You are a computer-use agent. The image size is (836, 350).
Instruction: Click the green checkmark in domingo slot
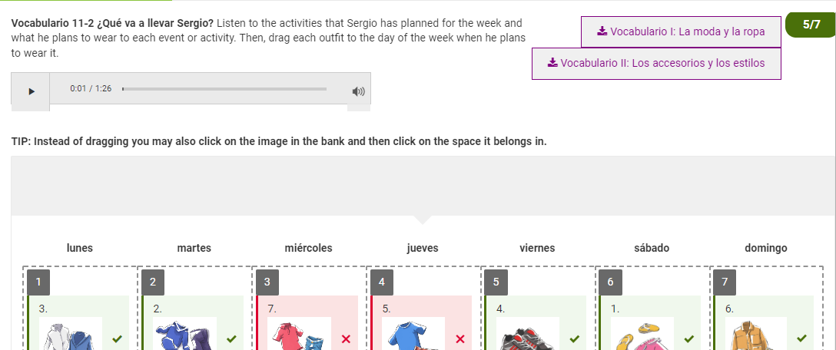801,338
